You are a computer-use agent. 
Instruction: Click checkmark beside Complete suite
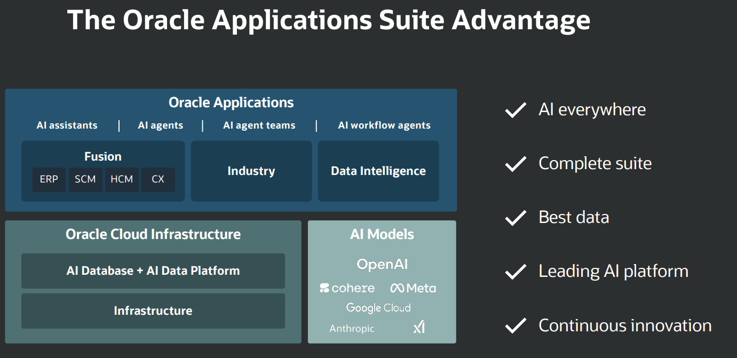pos(516,164)
